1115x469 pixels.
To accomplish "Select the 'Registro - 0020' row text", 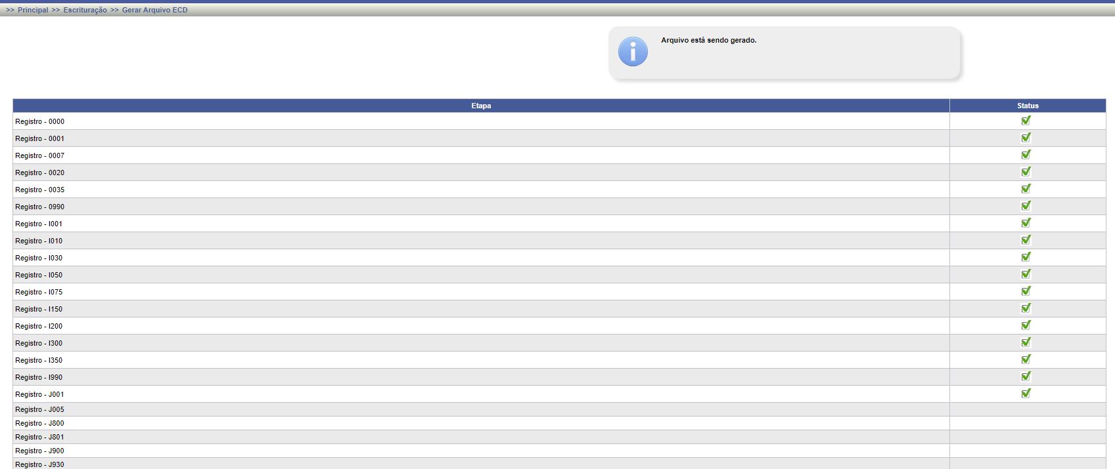I will [x=39, y=173].
